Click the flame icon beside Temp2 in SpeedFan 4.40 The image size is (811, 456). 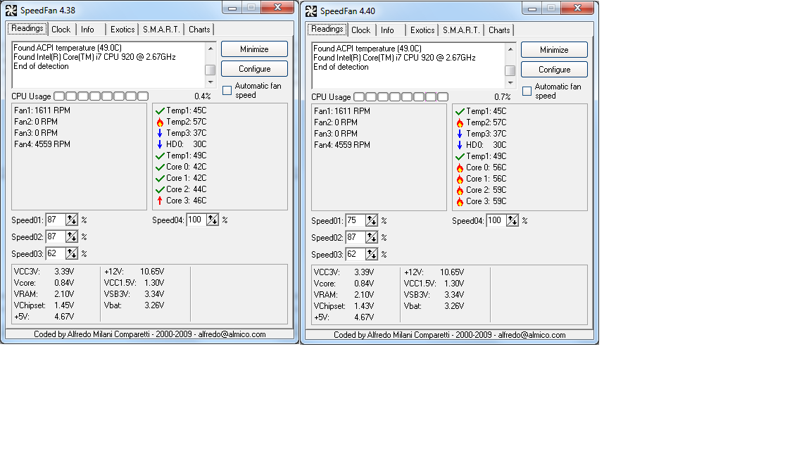coord(460,122)
